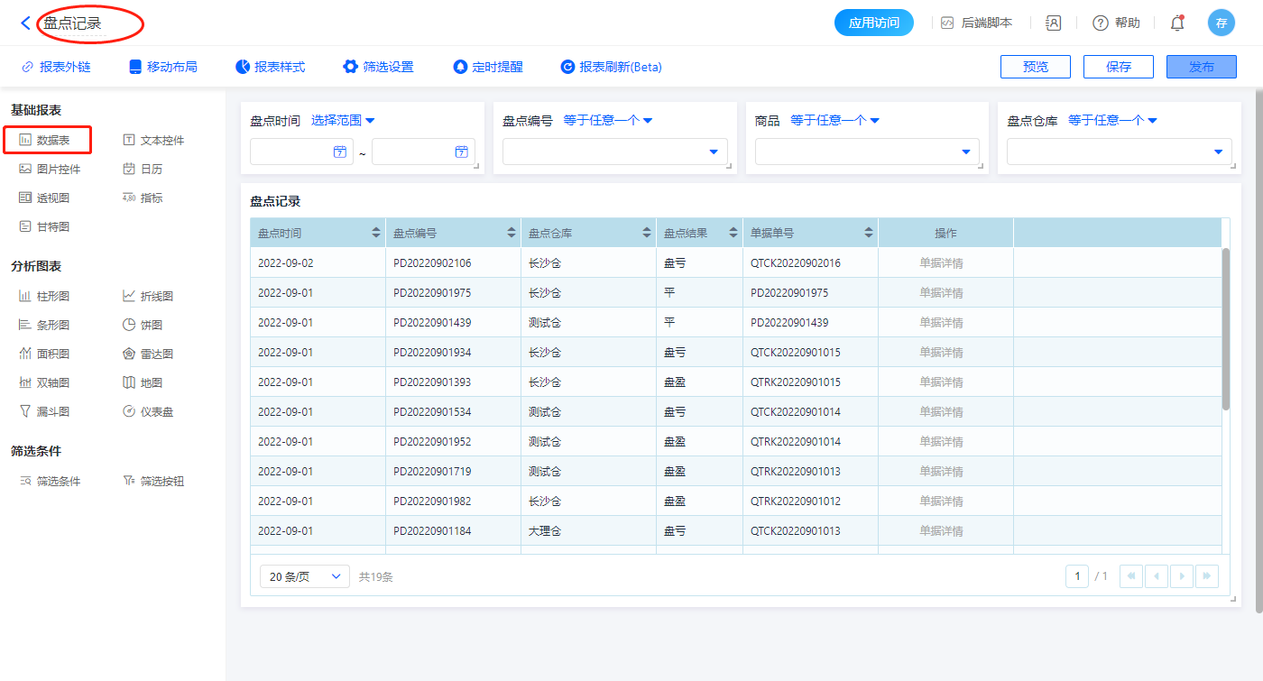Image resolution: width=1263 pixels, height=681 pixels.
Task: Open the start date calendar picker icon
Action: pos(340,152)
